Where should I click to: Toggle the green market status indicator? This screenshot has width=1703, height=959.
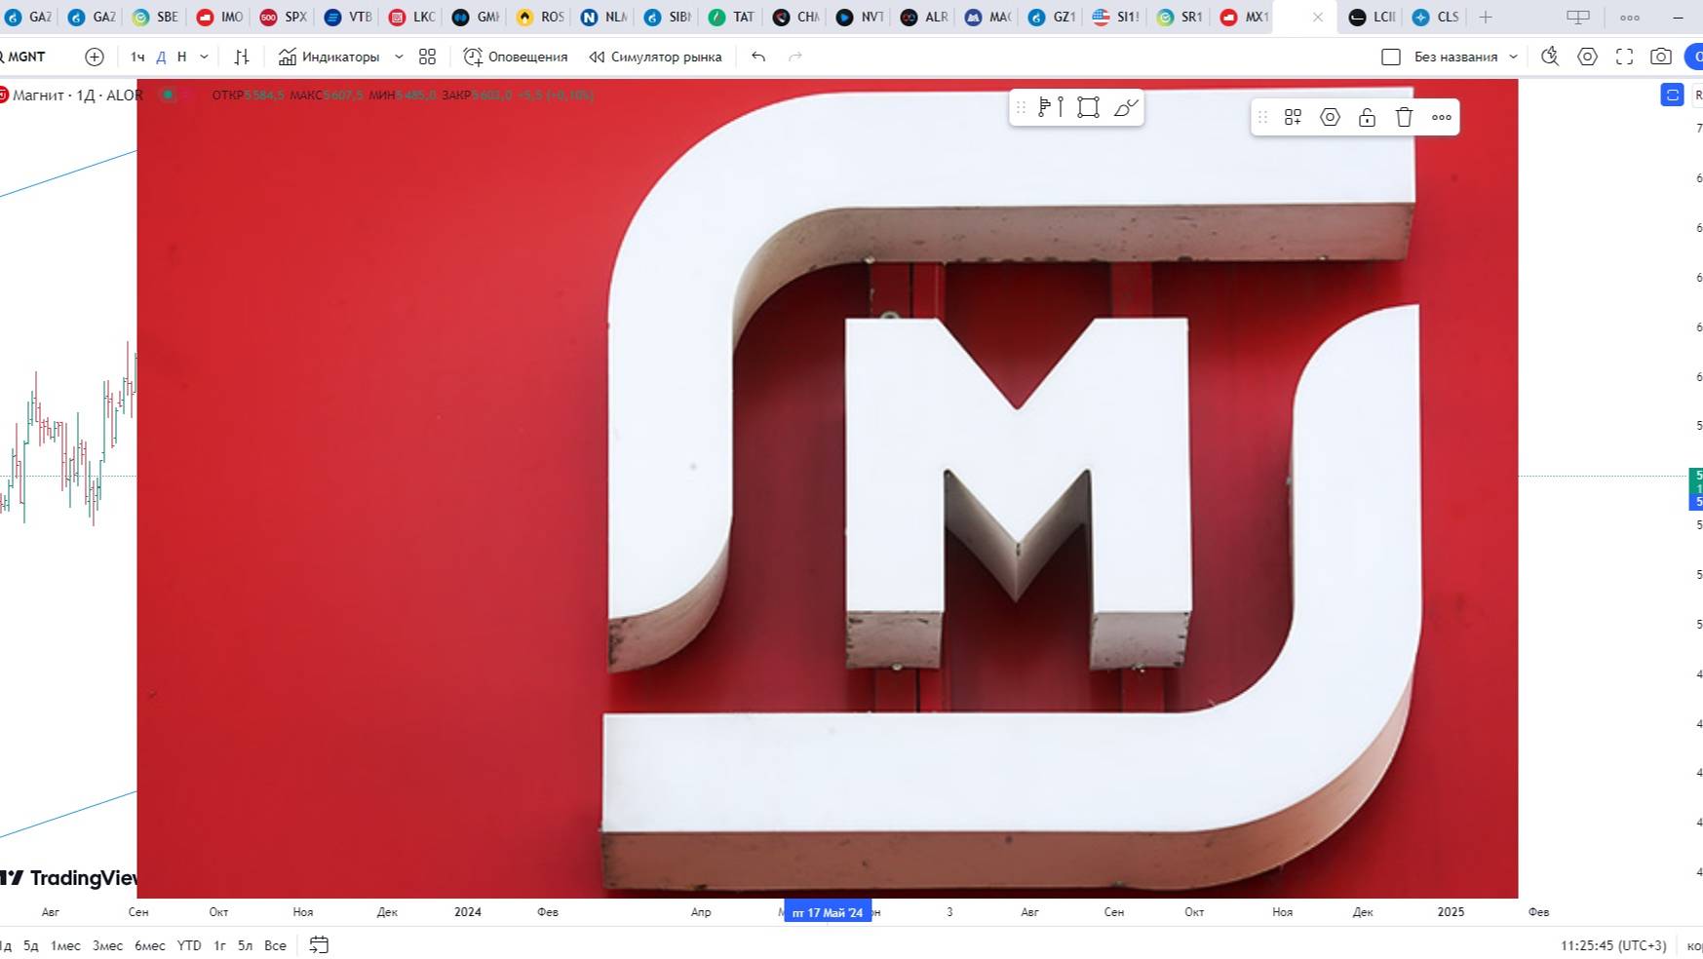168,95
